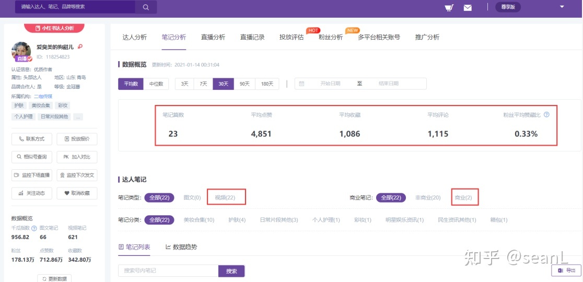Filter notes by 美妆合集(10) category
Image resolution: width=583 pixels, height=282 pixels.
199,220
